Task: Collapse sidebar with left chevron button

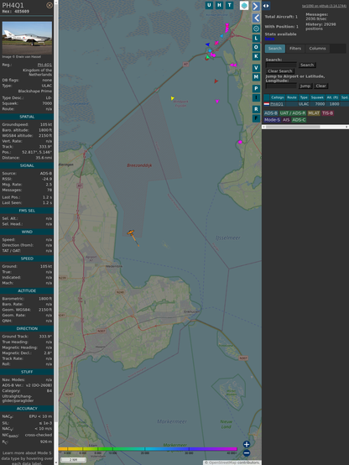Action: click(256, 18)
